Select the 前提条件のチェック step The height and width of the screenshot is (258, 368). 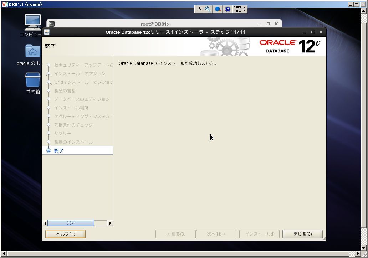(x=73, y=125)
